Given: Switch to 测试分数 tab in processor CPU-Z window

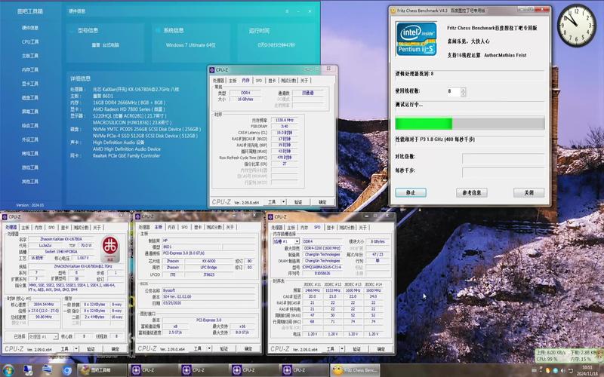Looking at the screenshot, I should click(82, 228).
